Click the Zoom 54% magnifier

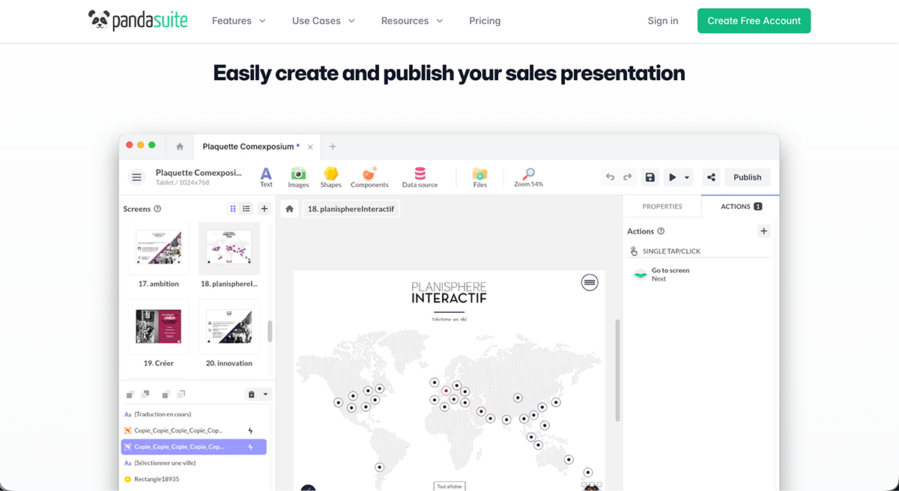pos(529,177)
